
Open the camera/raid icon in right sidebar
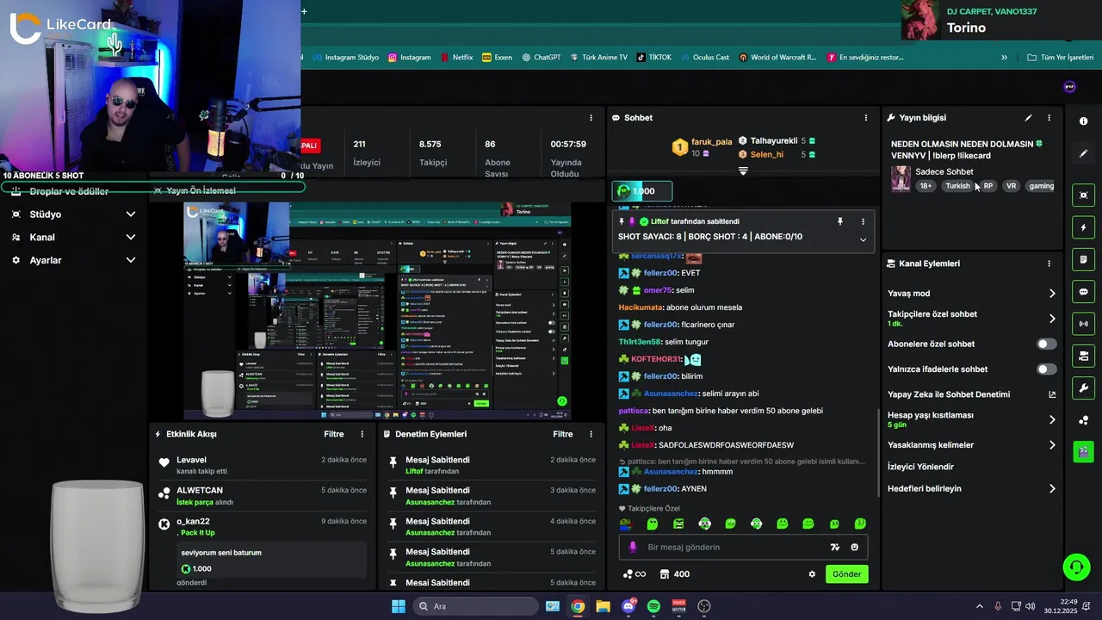pyautogui.click(x=1083, y=356)
